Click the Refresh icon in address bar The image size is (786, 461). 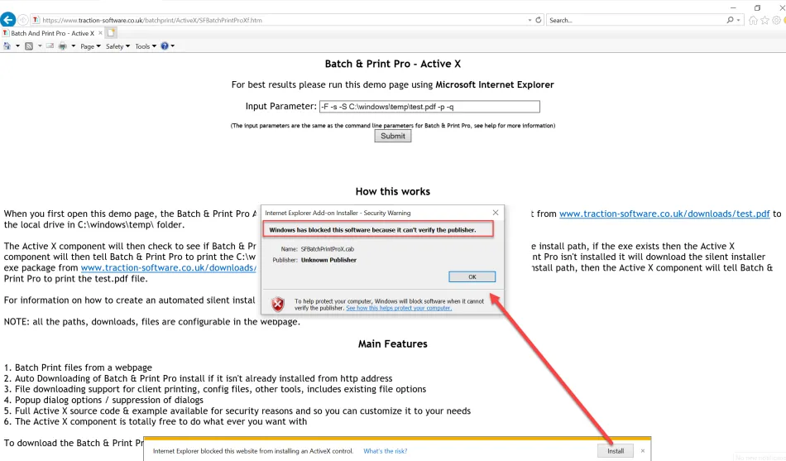point(539,20)
